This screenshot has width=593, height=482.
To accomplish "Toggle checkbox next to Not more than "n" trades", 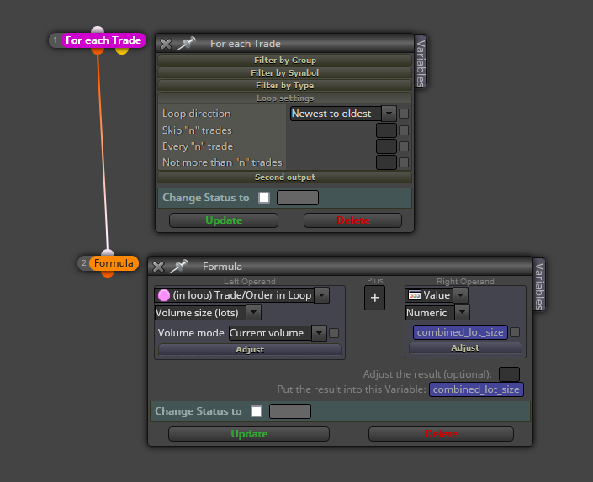I will click(404, 162).
